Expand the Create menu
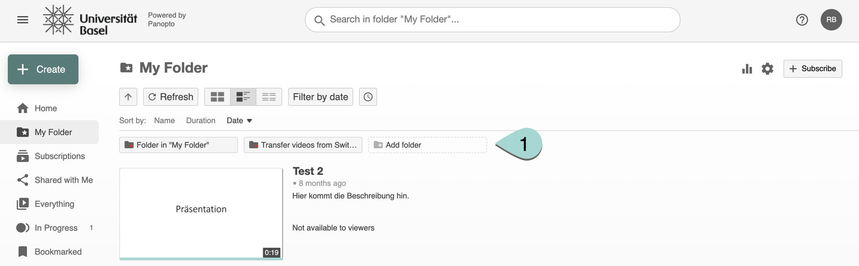Viewport: 859px width, 266px height. (43, 69)
